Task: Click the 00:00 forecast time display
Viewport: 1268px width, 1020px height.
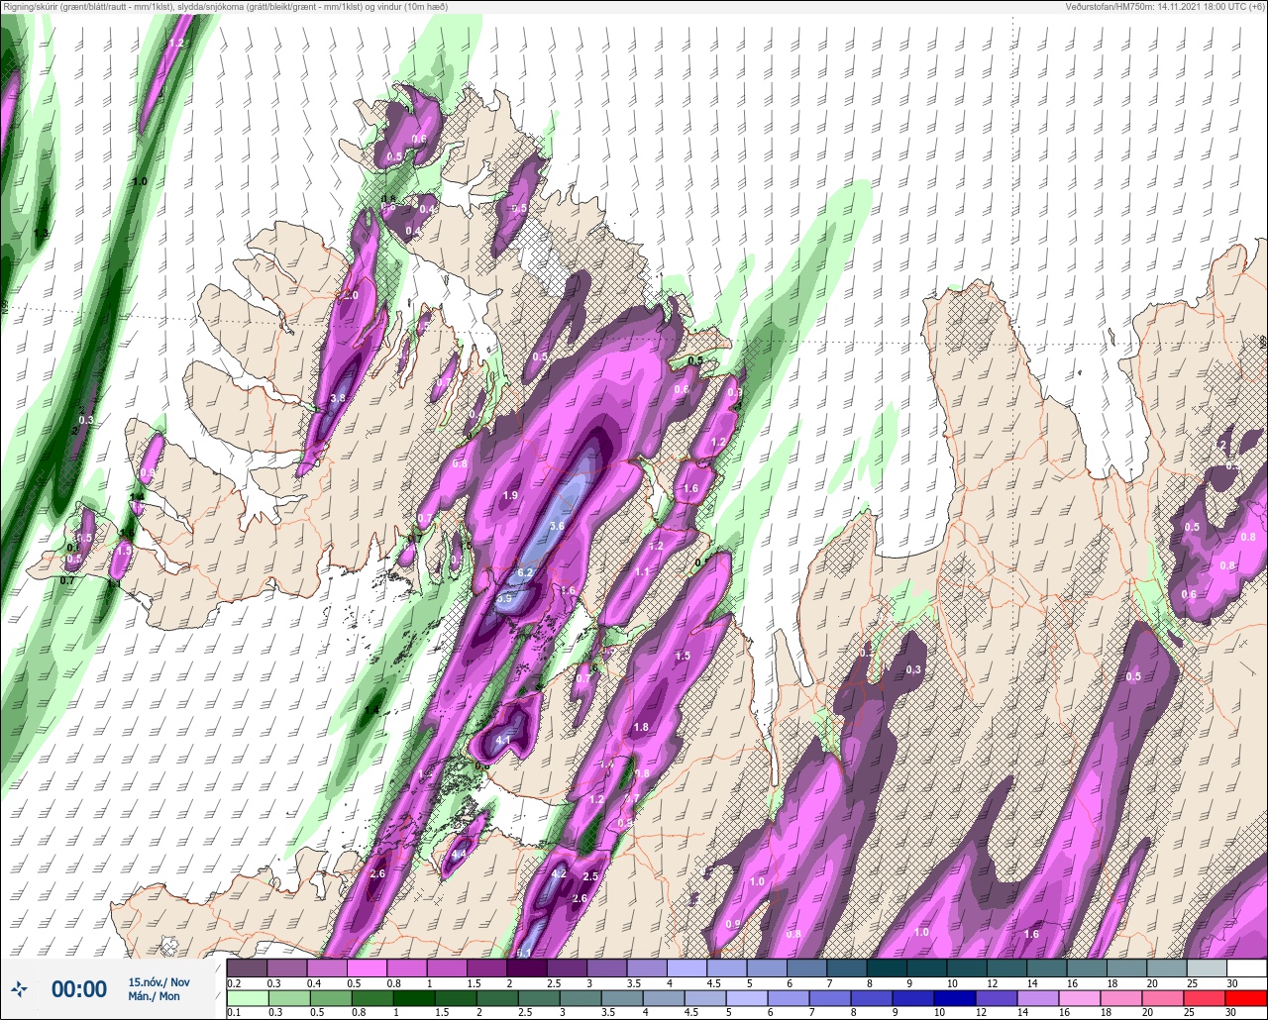Action: 79,989
